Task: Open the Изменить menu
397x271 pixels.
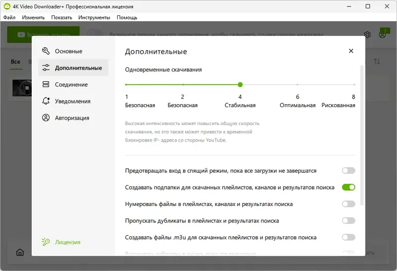Action: 33,17
